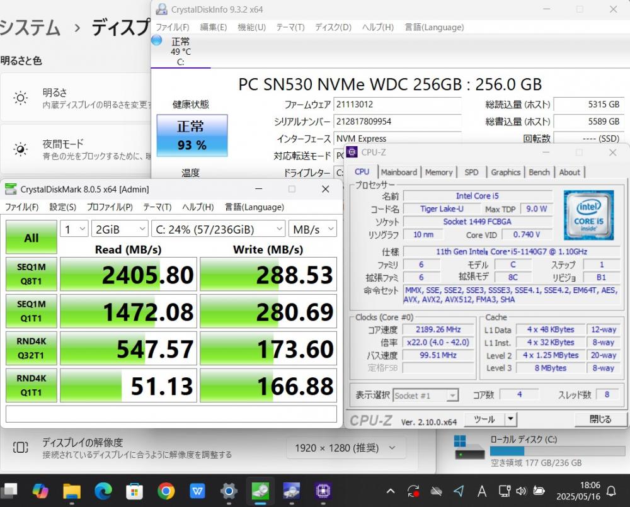Screen dimensions: 630x507
Task: Run the SEQ1M Q1T1 test
Action: 31,311
